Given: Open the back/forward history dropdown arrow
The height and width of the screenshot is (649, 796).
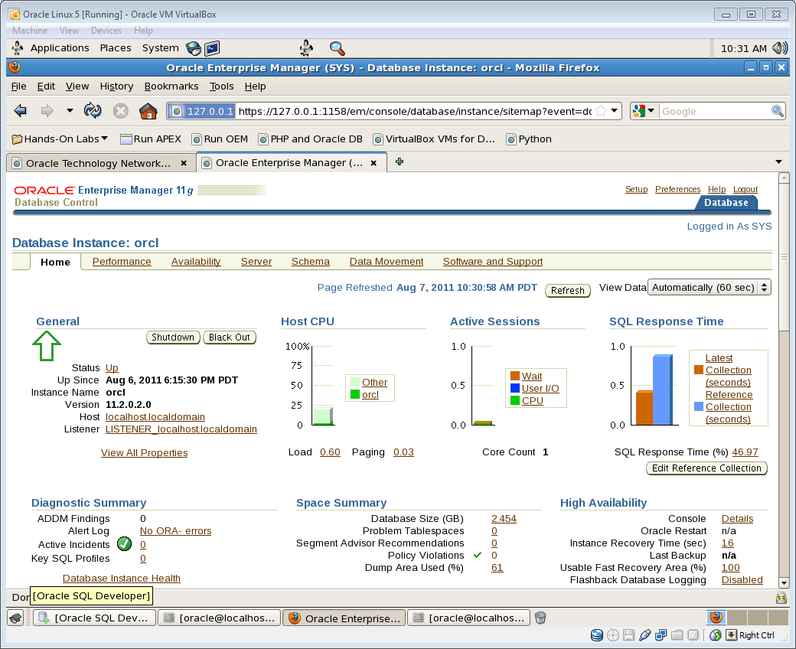Looking at the screenshot, I should click(x=70, y=111).
